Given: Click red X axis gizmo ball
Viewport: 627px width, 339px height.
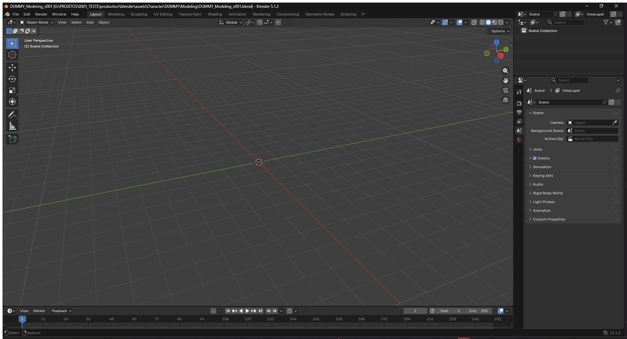Looking at the screenshot, I should pyautogui.click(x=500, y=56).
